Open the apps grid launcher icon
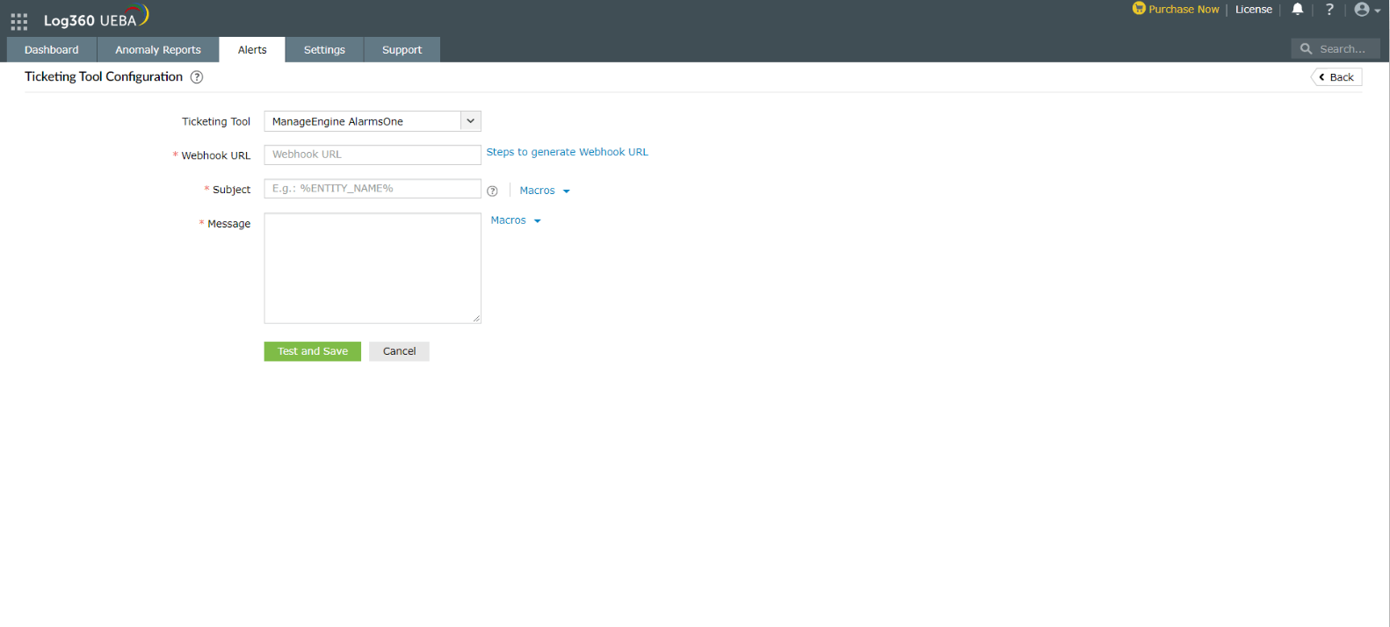The width and height of the screenshot is (1390, 627). 19,21
